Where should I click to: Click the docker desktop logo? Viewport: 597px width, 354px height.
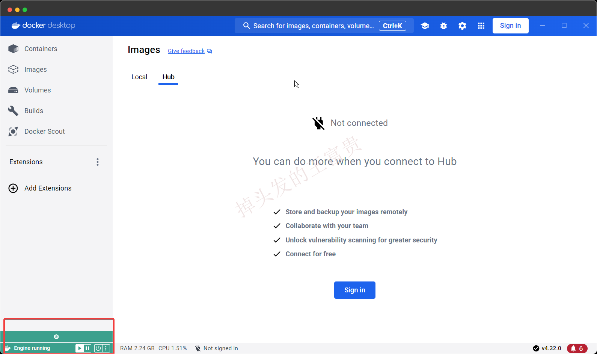point(44,26)
